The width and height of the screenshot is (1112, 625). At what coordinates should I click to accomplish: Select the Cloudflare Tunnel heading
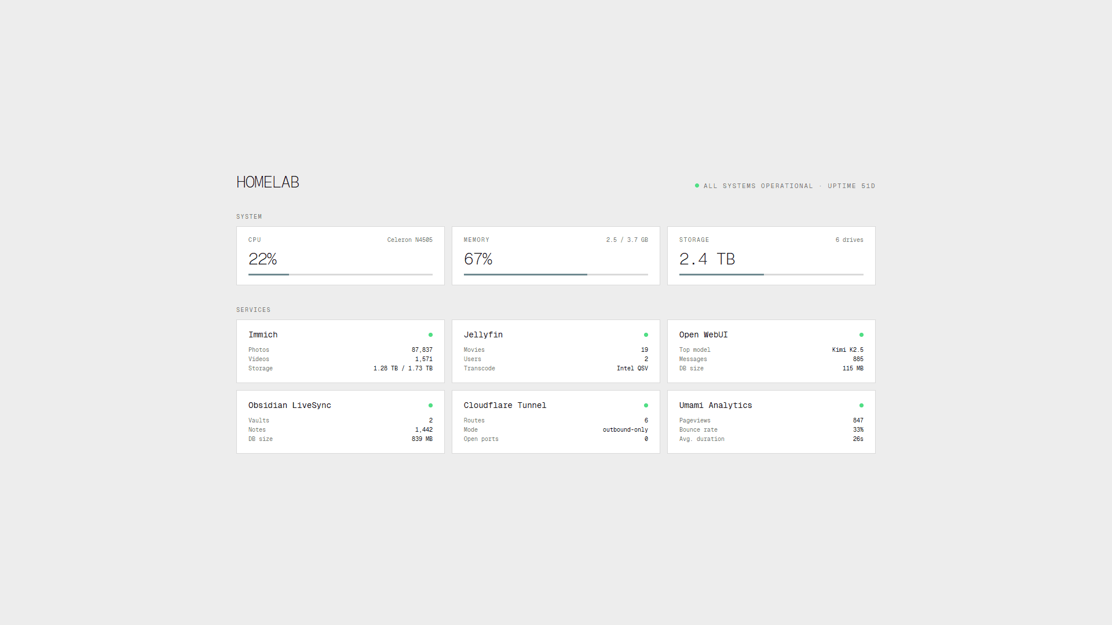click(504, 405)
